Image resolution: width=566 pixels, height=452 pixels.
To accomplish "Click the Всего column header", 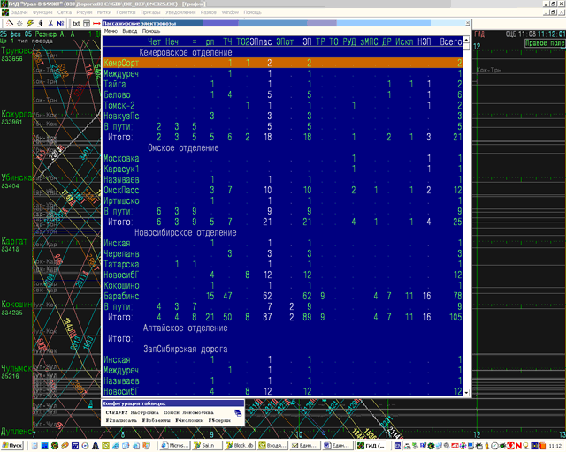I will pyautogui.click(x=451, y=41).
